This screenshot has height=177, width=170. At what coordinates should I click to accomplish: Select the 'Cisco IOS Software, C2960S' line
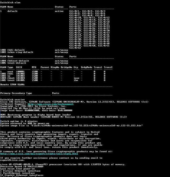74,102
